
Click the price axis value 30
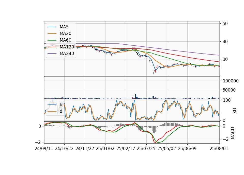225,59
